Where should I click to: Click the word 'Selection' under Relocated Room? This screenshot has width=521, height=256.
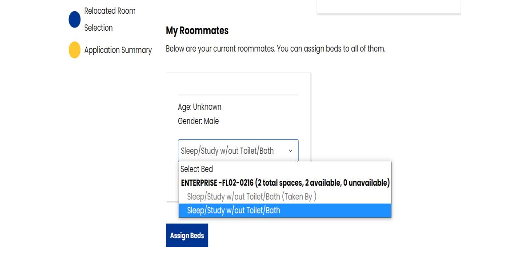point(98,28)
